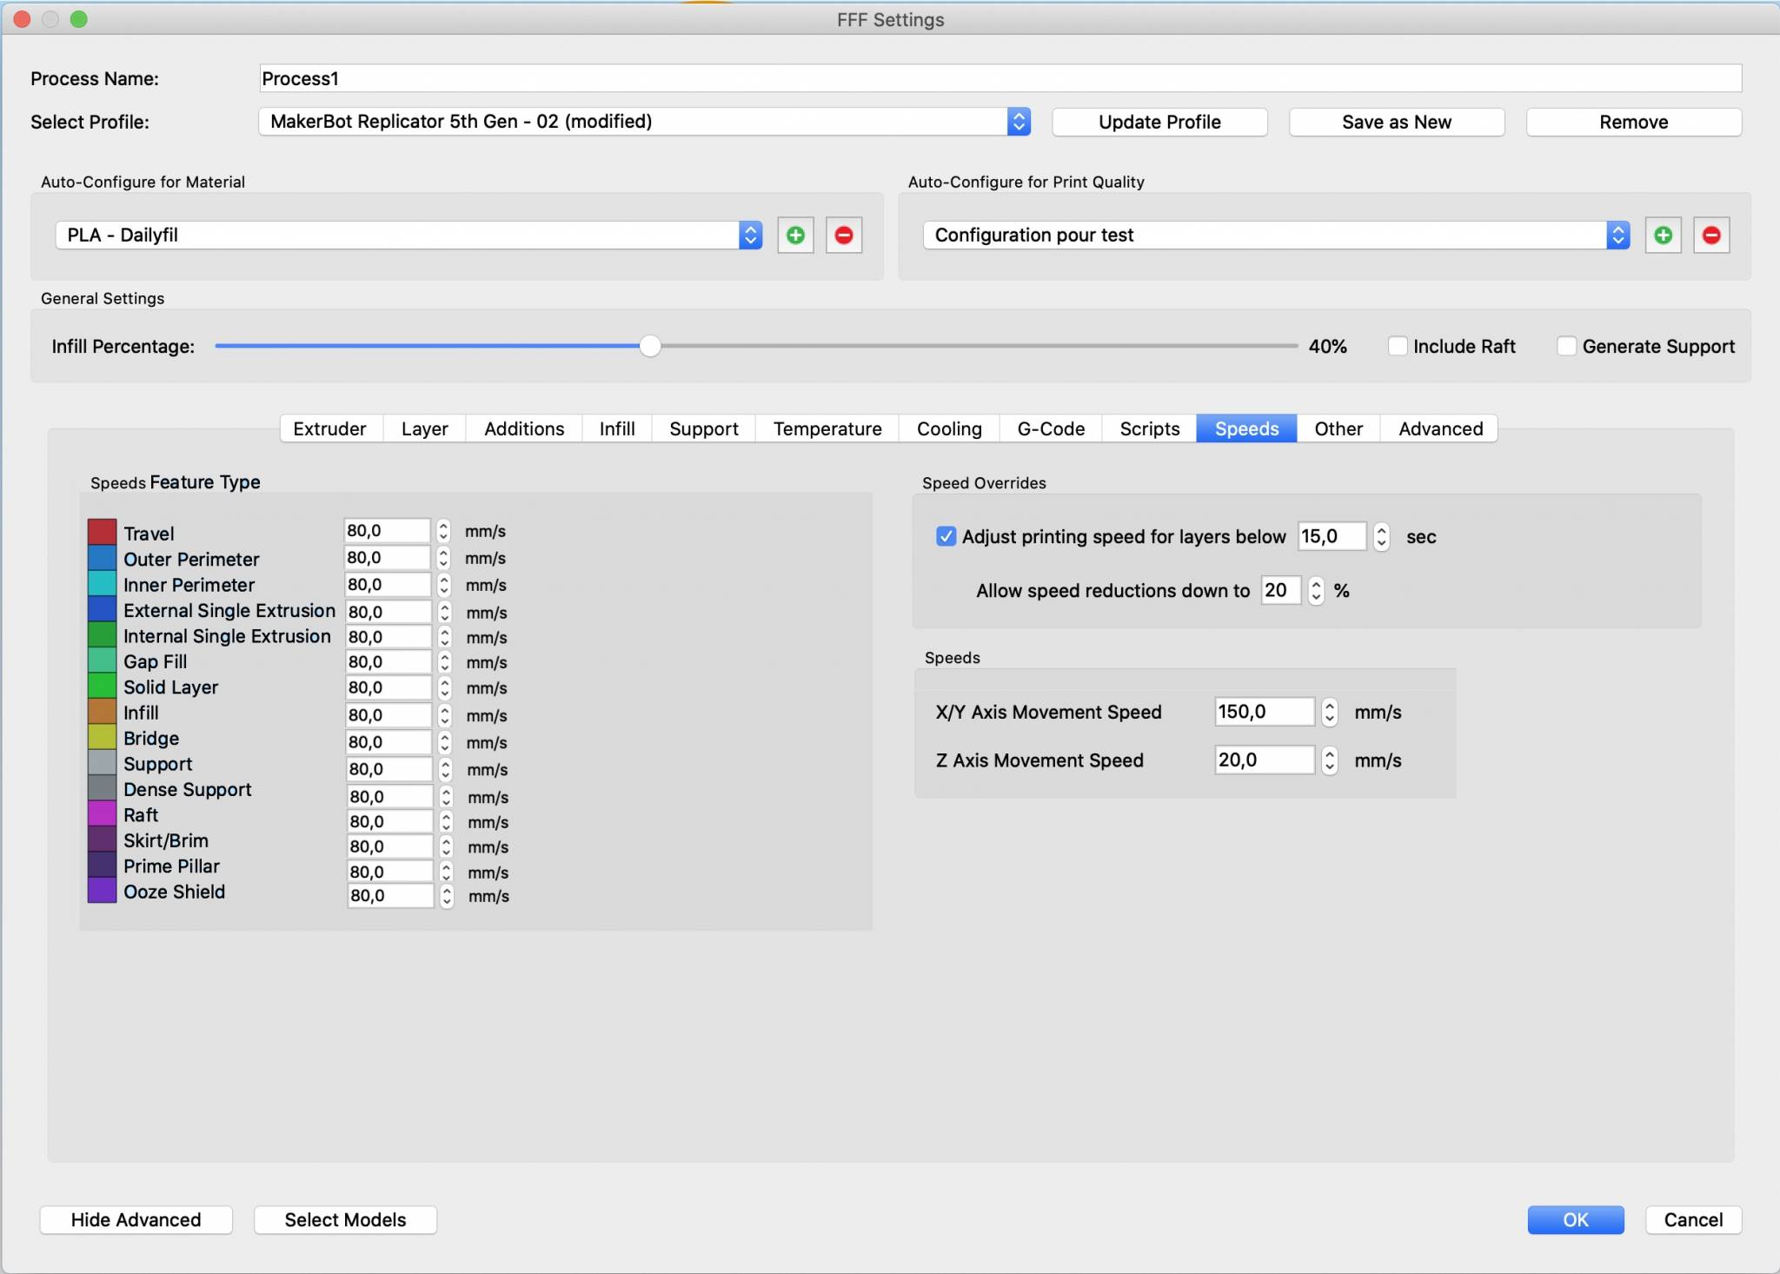Expand the Configuration pour test dropdown

point(1617,235)
